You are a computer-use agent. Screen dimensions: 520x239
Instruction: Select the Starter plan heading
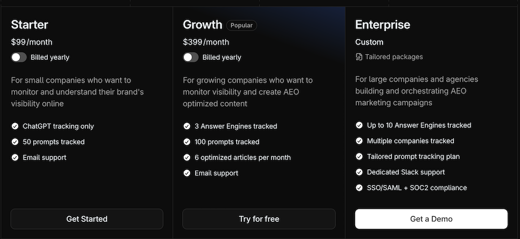(x=30, y=24)
